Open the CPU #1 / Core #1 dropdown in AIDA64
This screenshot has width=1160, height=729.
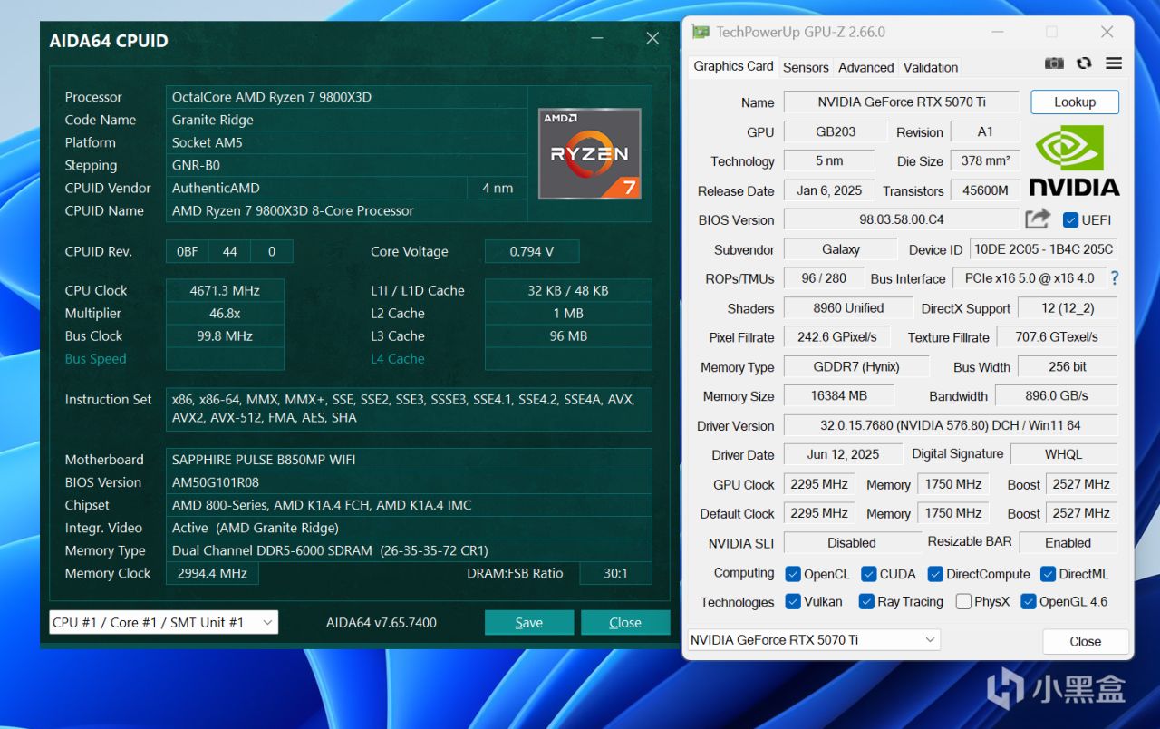coord(163,622)
